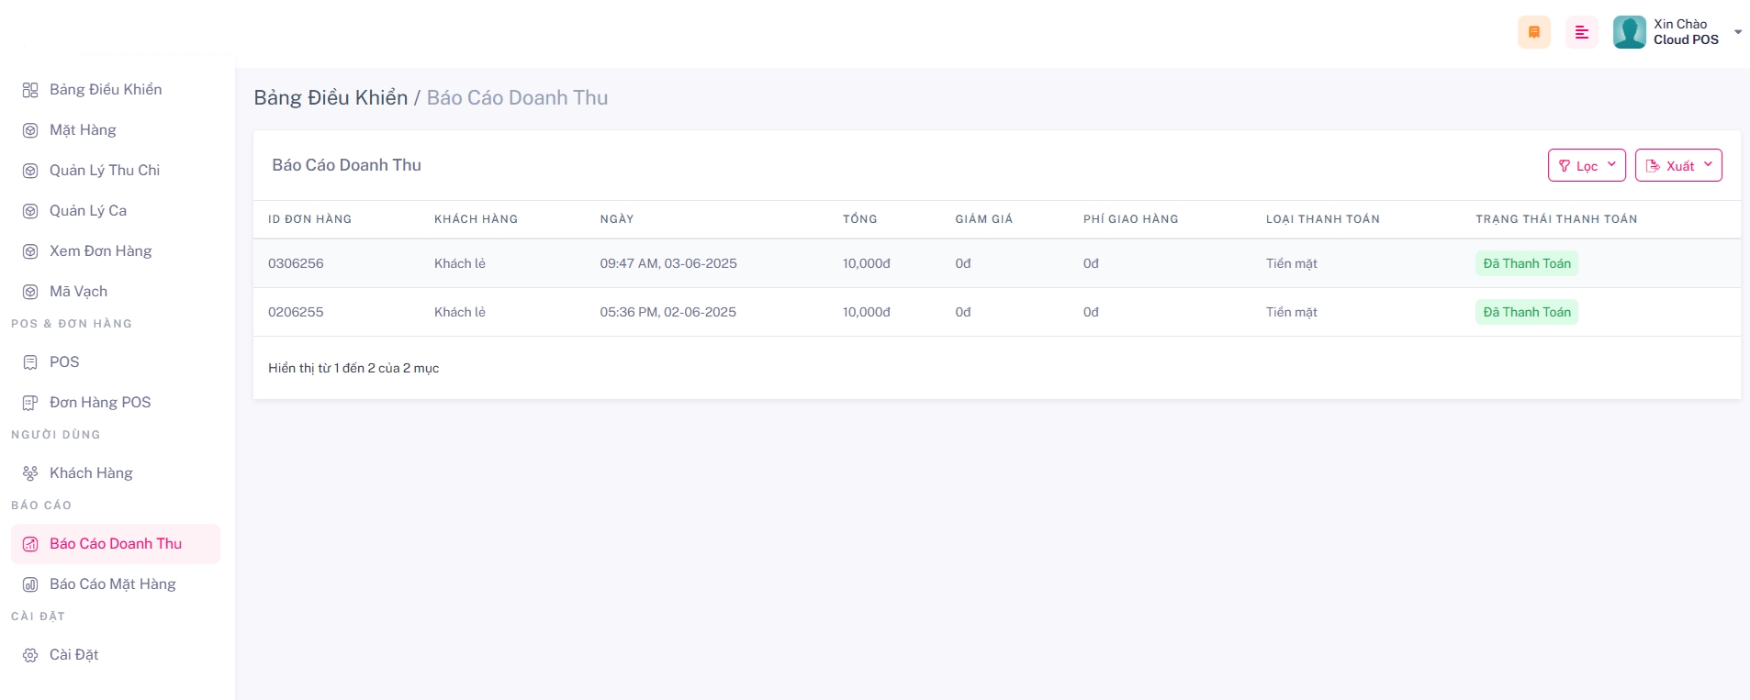Click the user avatar picture
1750x700 pixels.
[x=1629, y=32]
